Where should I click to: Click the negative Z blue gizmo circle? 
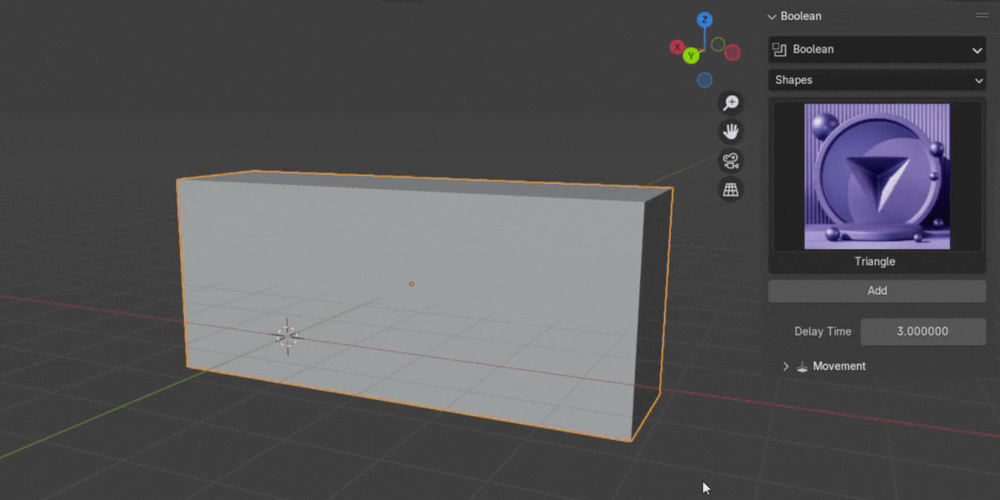705,80
